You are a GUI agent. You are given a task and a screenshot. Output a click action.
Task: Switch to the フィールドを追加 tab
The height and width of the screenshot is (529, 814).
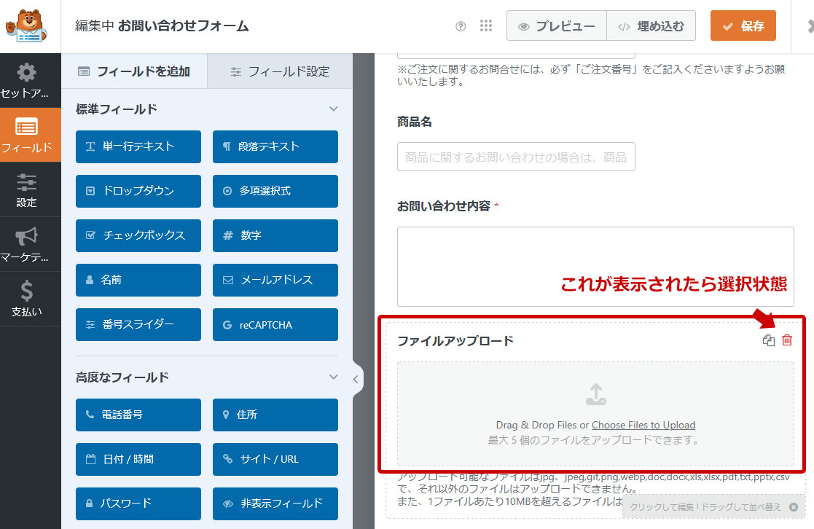[134, 71]
